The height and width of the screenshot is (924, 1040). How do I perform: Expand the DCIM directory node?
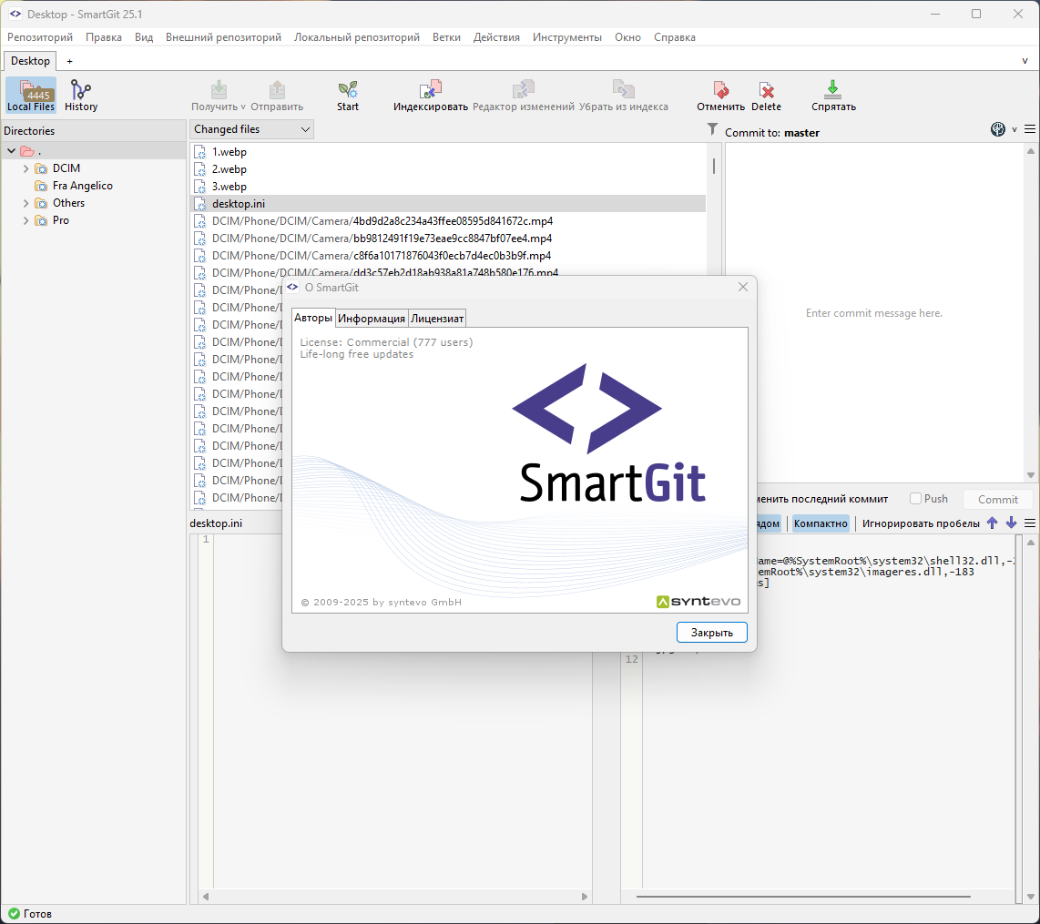click(26, 168)
